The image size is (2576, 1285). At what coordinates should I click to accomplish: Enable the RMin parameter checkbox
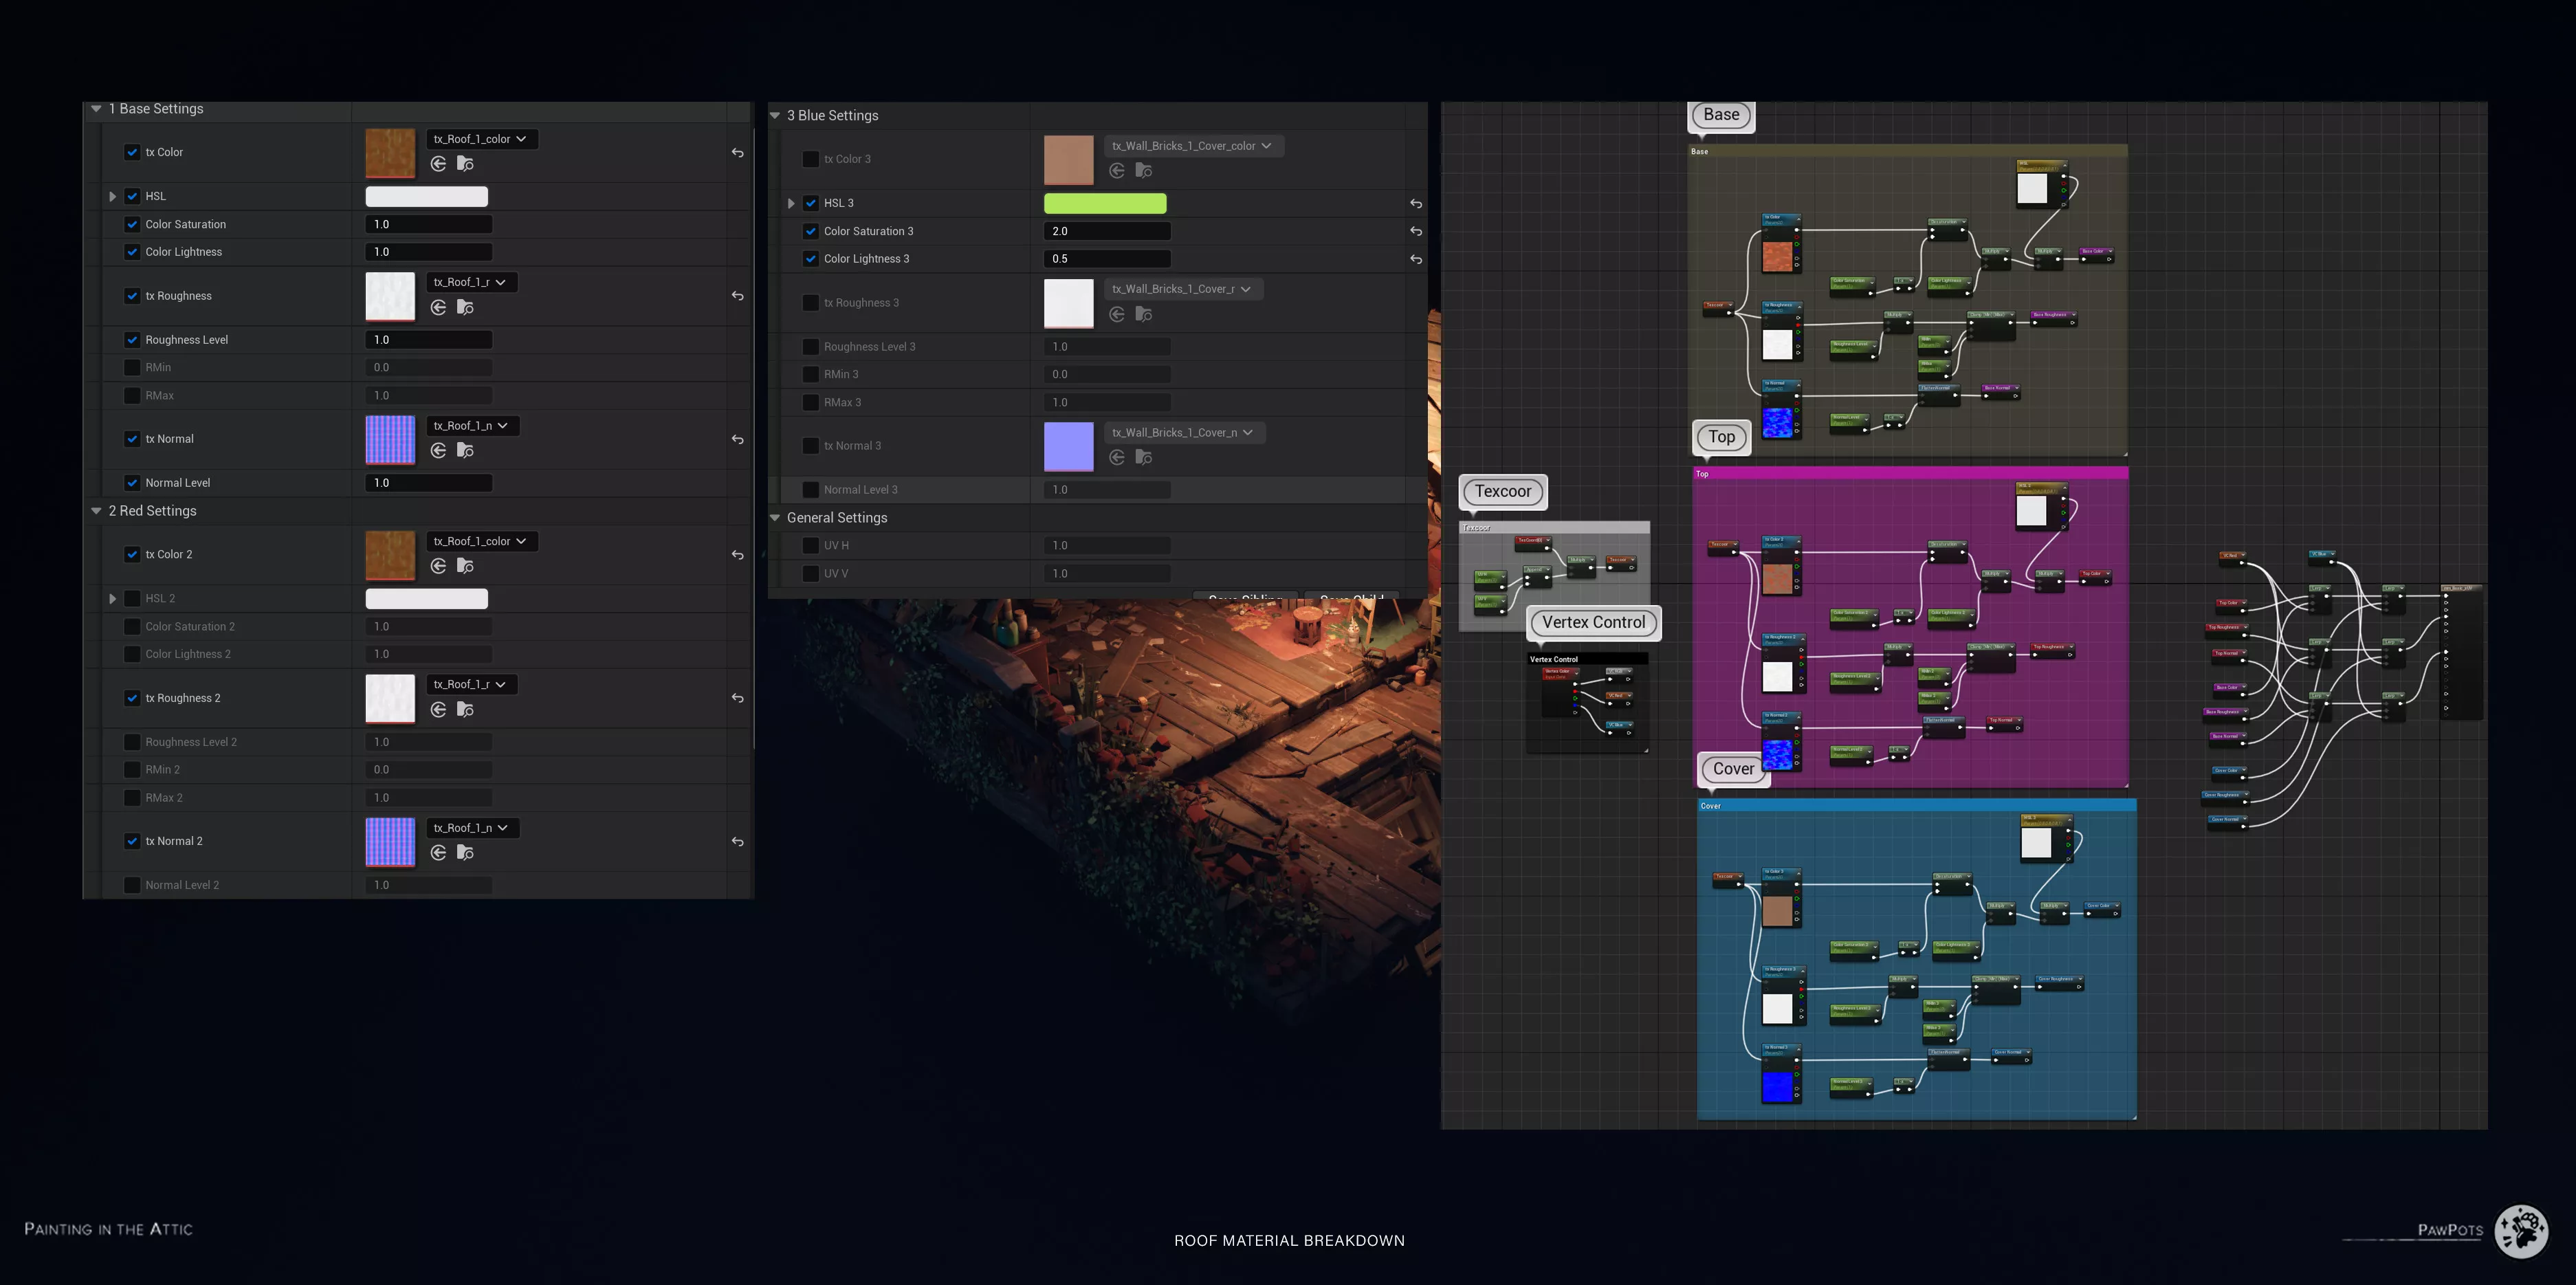click(132, 367)
